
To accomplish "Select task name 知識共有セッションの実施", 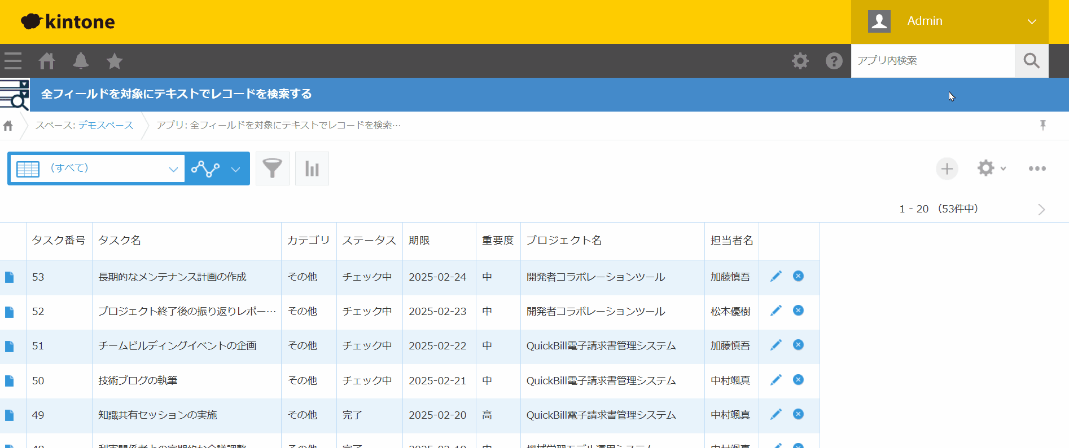I will coord(157,415).
